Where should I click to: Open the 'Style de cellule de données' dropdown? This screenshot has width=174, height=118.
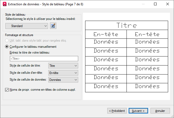point(63,80)
